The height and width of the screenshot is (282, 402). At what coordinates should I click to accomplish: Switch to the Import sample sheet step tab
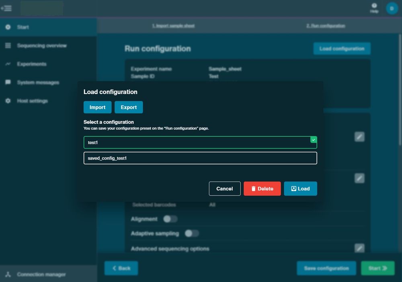point(173,26)
